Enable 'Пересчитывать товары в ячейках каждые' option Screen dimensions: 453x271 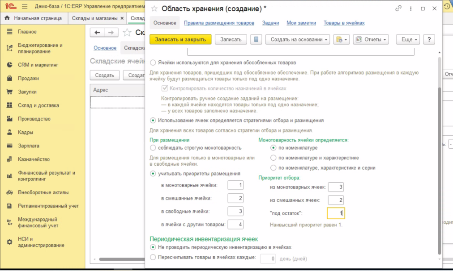tap(154, 257)
